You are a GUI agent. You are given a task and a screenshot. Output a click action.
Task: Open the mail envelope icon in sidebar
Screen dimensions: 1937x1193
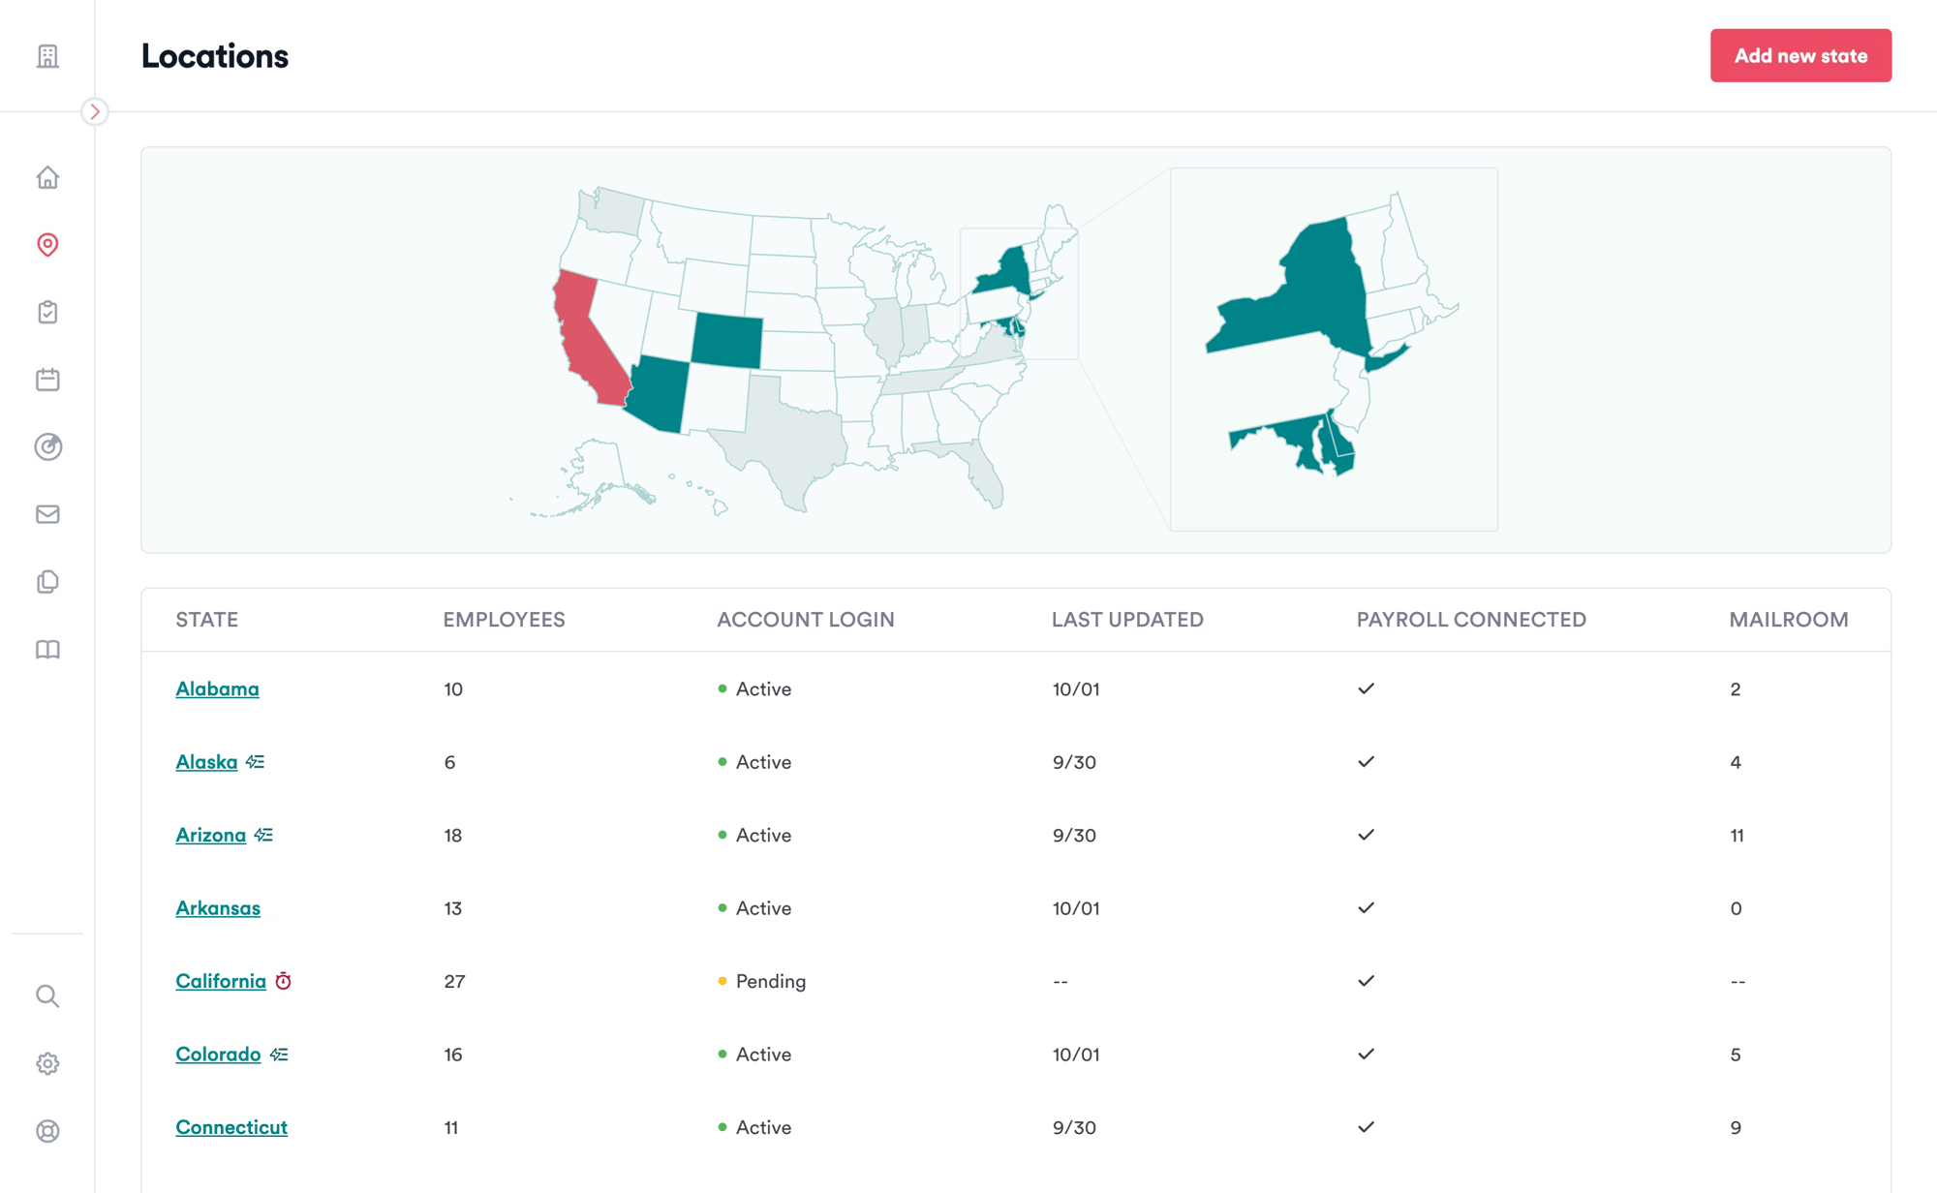47,514
